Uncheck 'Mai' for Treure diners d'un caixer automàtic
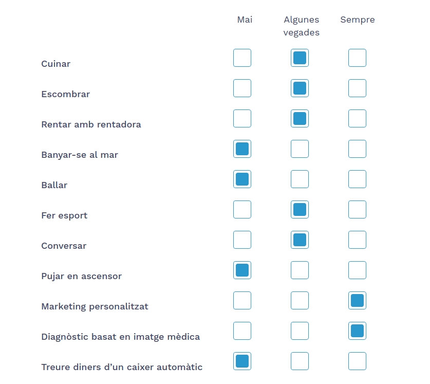Viewport: 430px width, 384px height. (242, 361)
